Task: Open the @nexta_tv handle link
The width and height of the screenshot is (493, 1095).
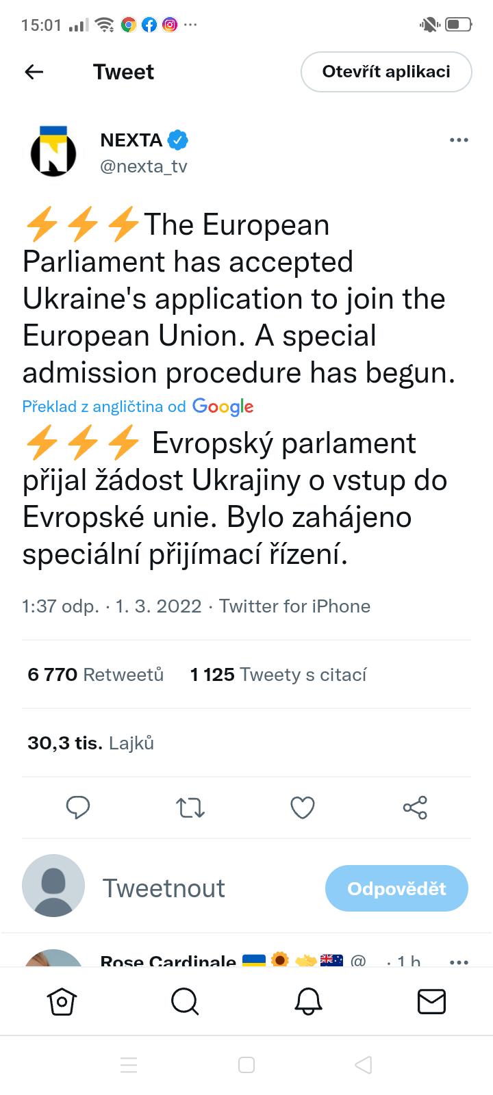Action: pyautogui.click(x=144, y=166)
